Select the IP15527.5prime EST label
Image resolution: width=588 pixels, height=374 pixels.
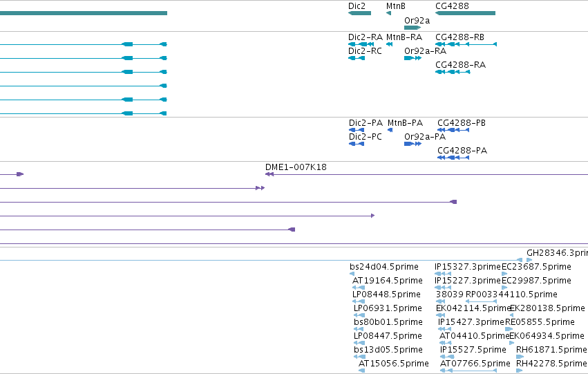pos(473,350)
